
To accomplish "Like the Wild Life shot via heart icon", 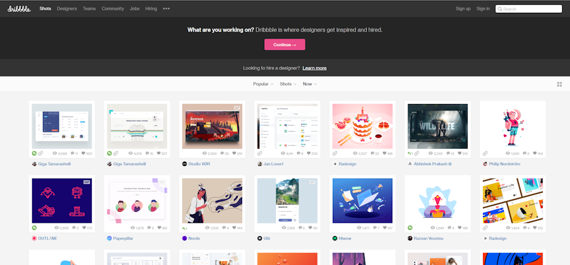I will (455, 153).
